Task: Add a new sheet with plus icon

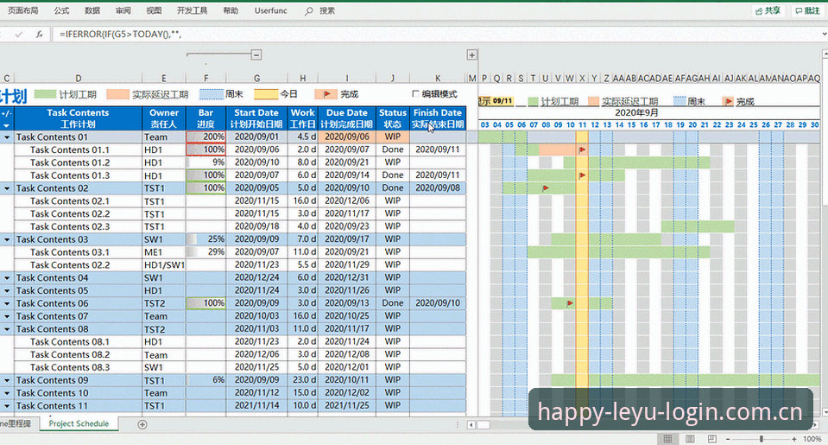Action: tap(142, 424)
